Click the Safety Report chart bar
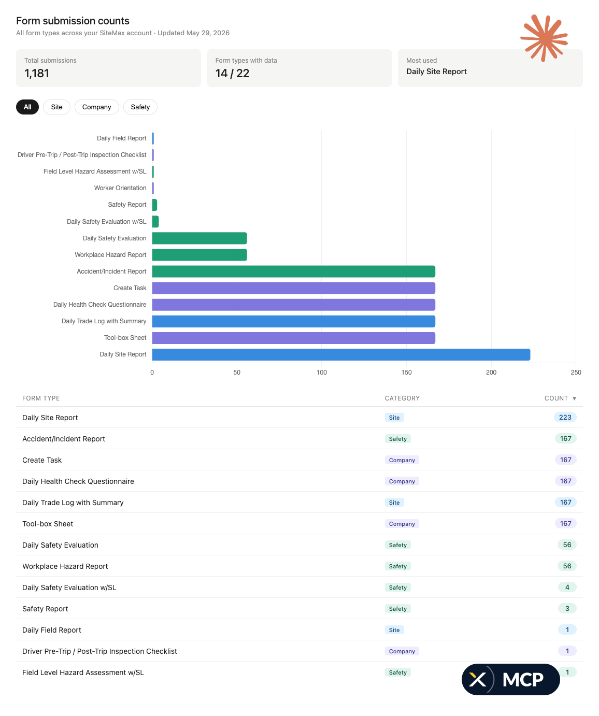 [x=154, y=205]
